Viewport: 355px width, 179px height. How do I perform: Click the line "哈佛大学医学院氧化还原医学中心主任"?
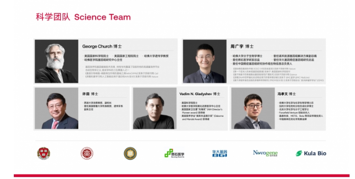(x=201, y=106)
